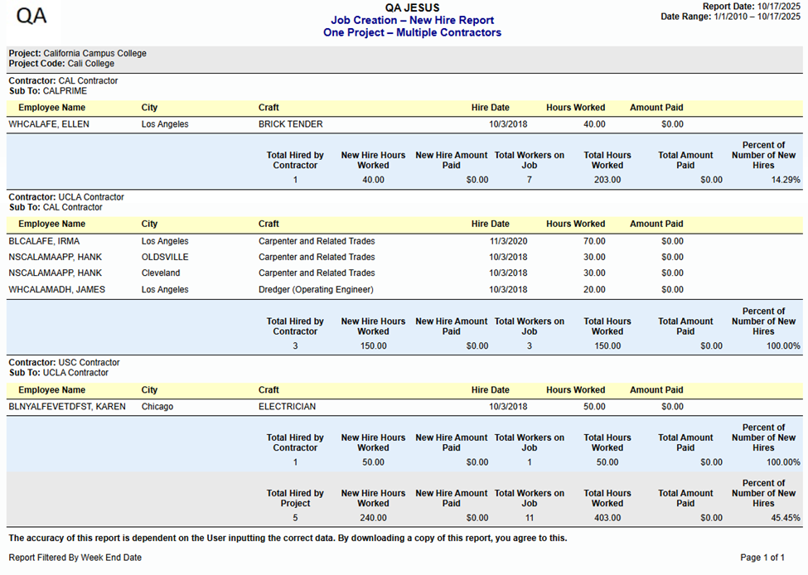Click 'Project: California Campus College' line
The height and width of the screenshot is (575, 808).
77,53
